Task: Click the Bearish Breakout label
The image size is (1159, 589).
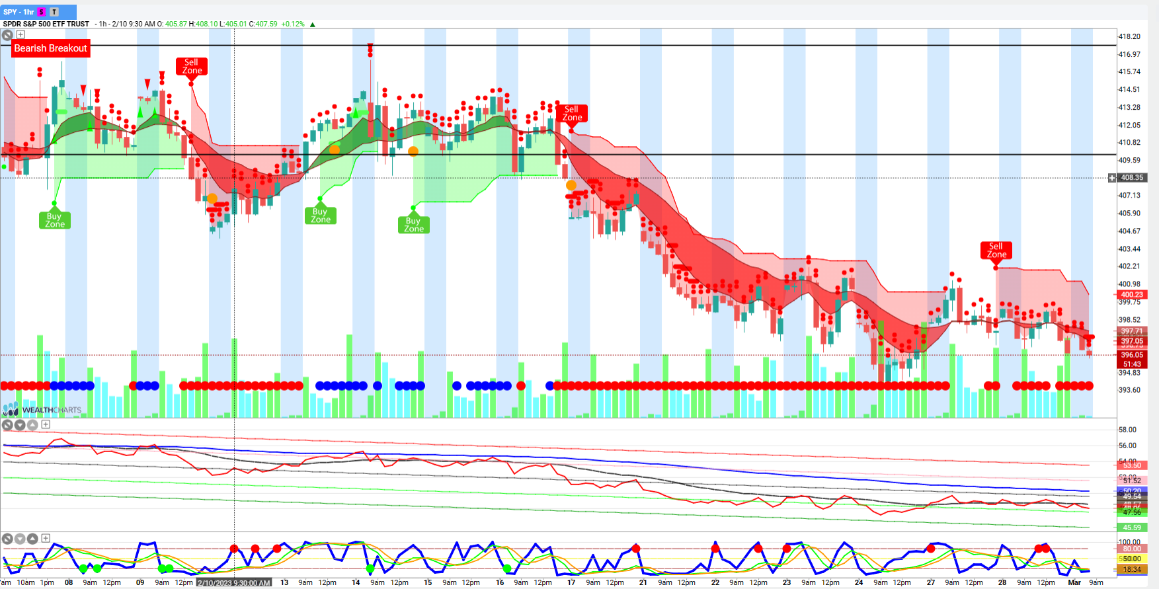Action: coord(50,48)
